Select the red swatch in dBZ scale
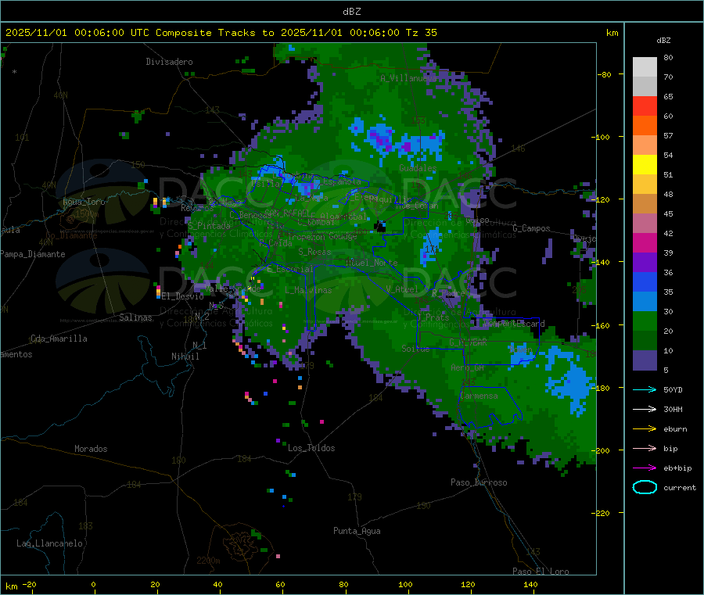 point(645,106)
